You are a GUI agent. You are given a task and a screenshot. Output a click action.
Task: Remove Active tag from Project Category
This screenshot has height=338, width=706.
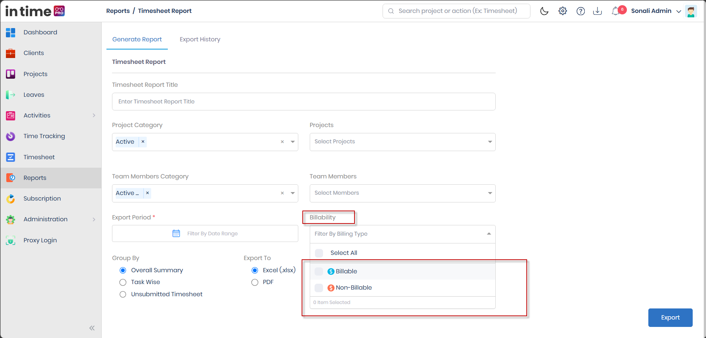coord(143,142)
